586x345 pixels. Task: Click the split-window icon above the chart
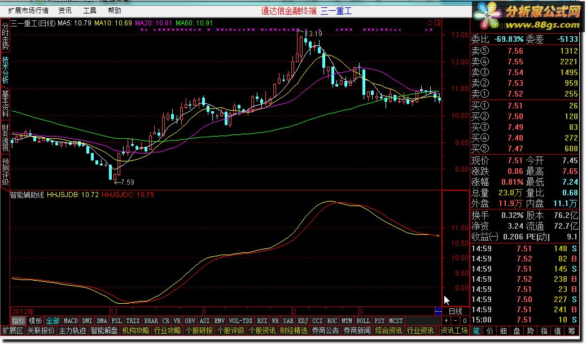point(438,23)
